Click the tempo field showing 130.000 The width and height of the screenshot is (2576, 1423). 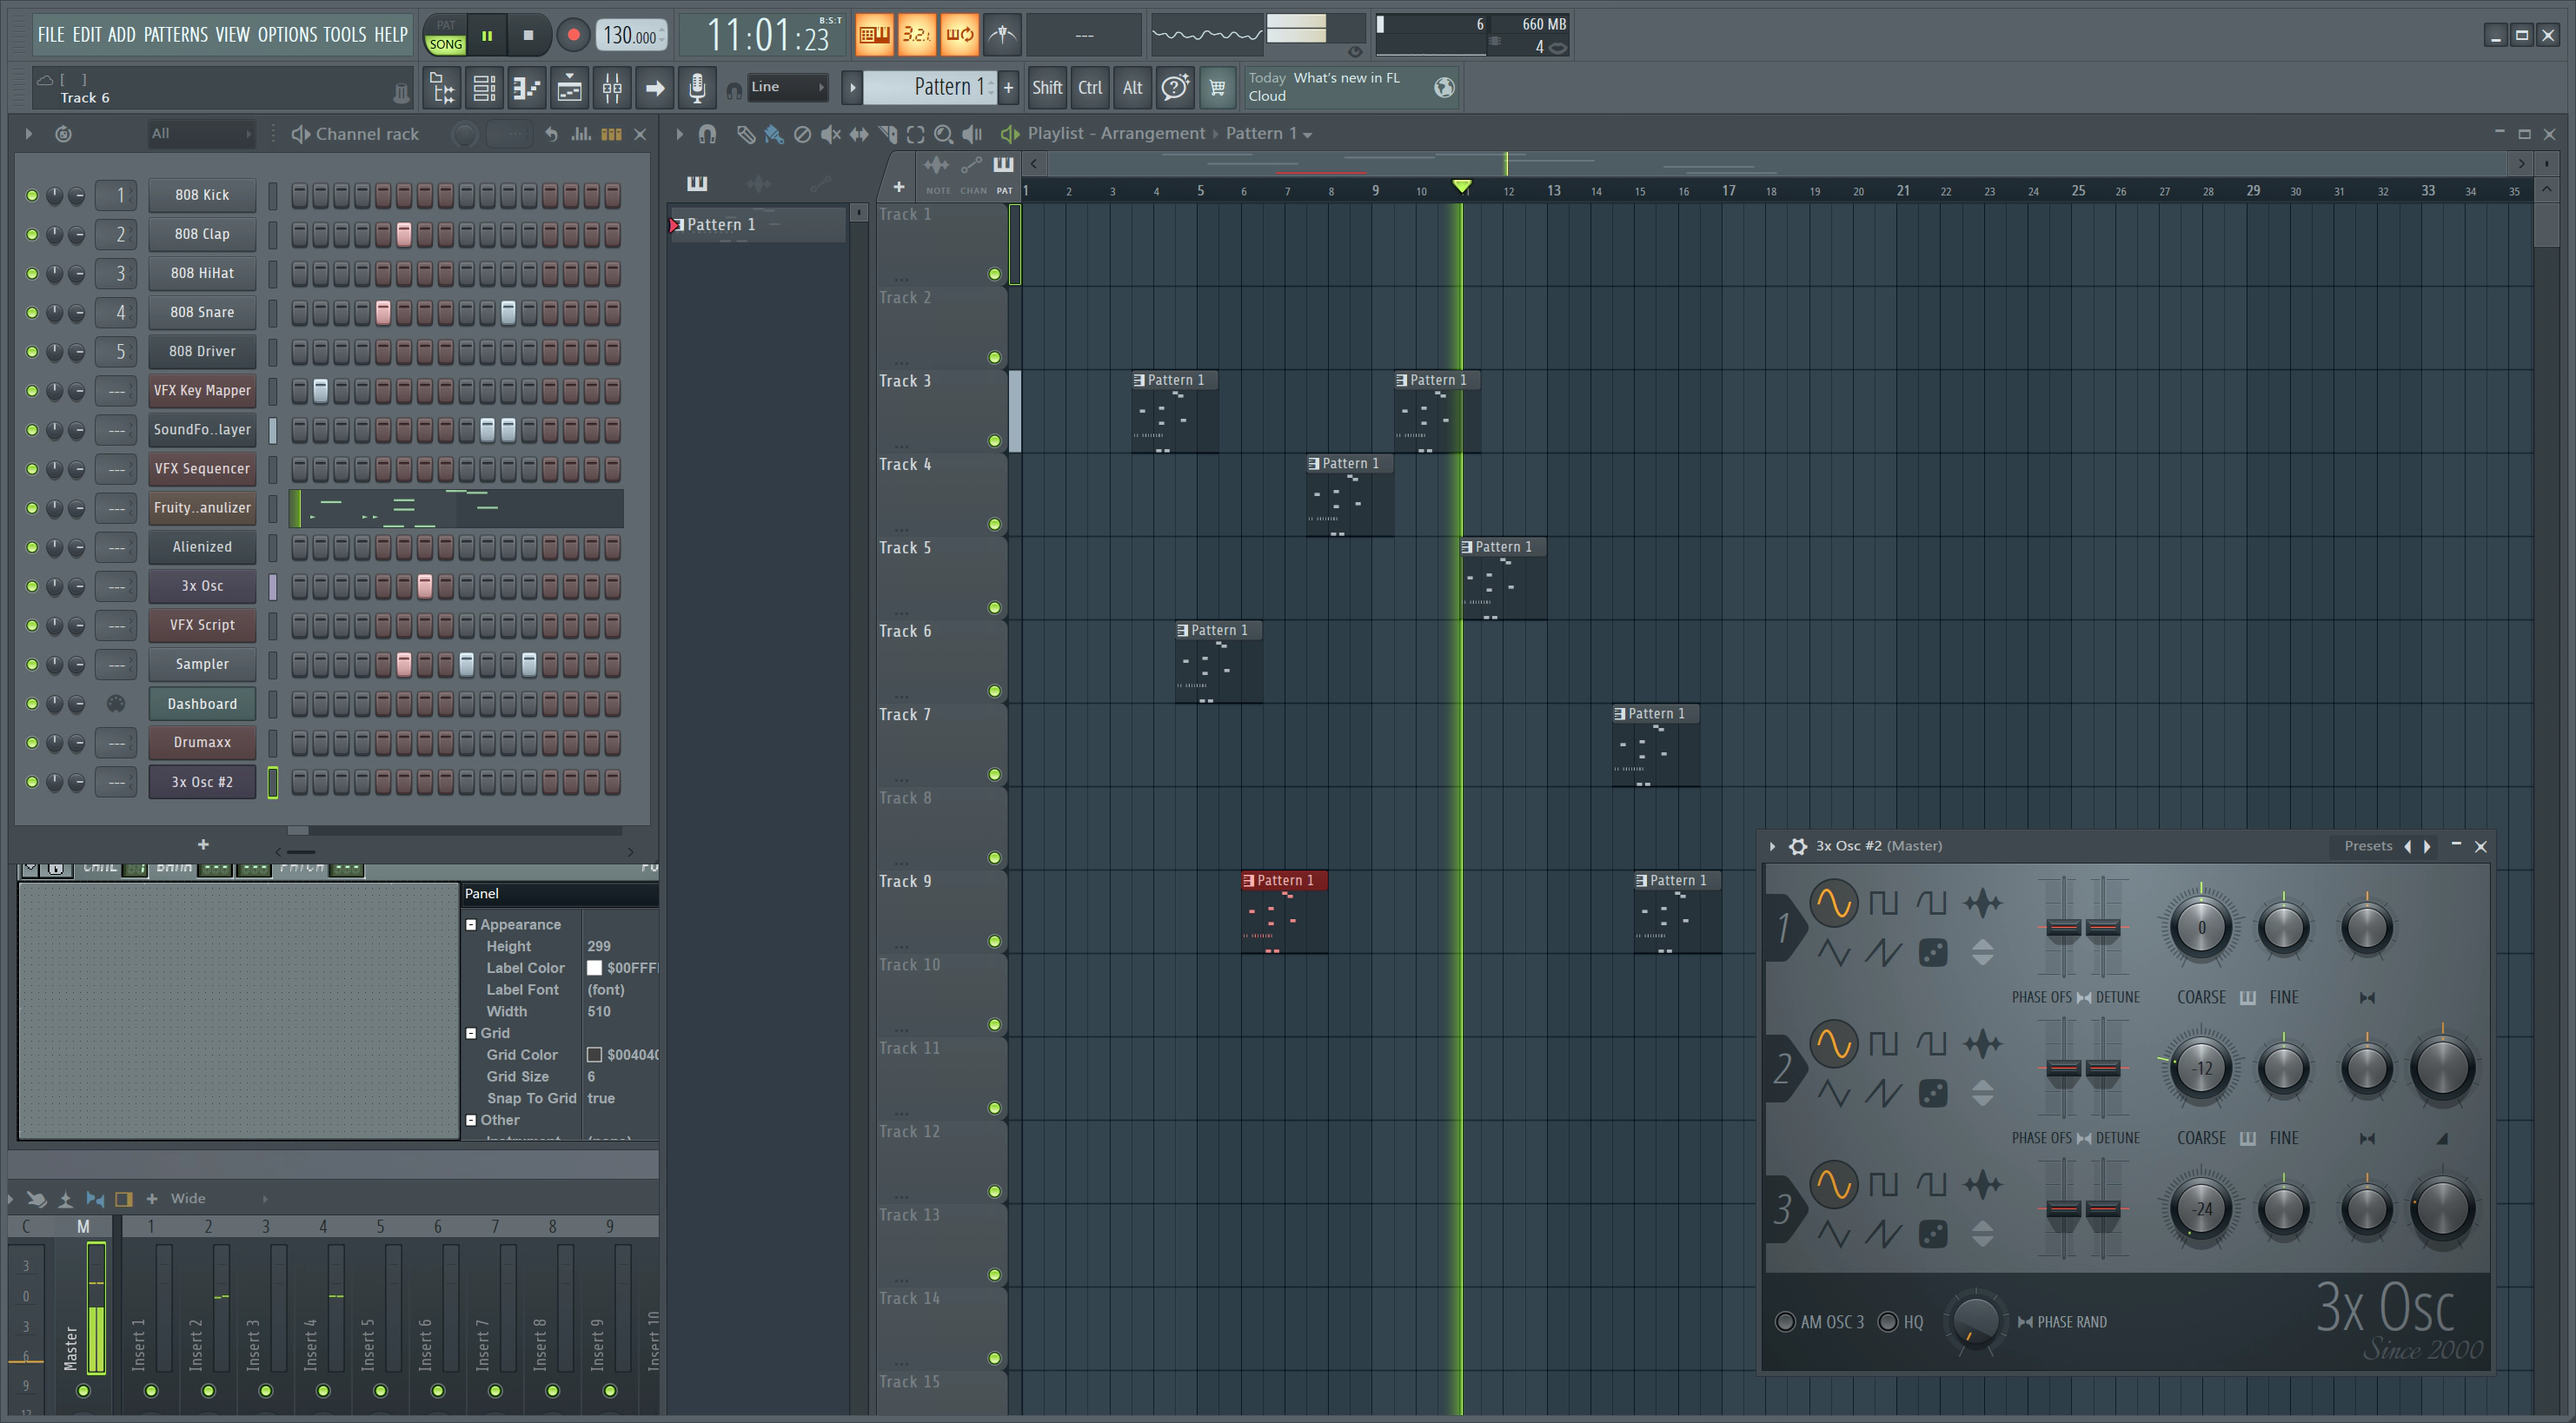pos(632,35)
